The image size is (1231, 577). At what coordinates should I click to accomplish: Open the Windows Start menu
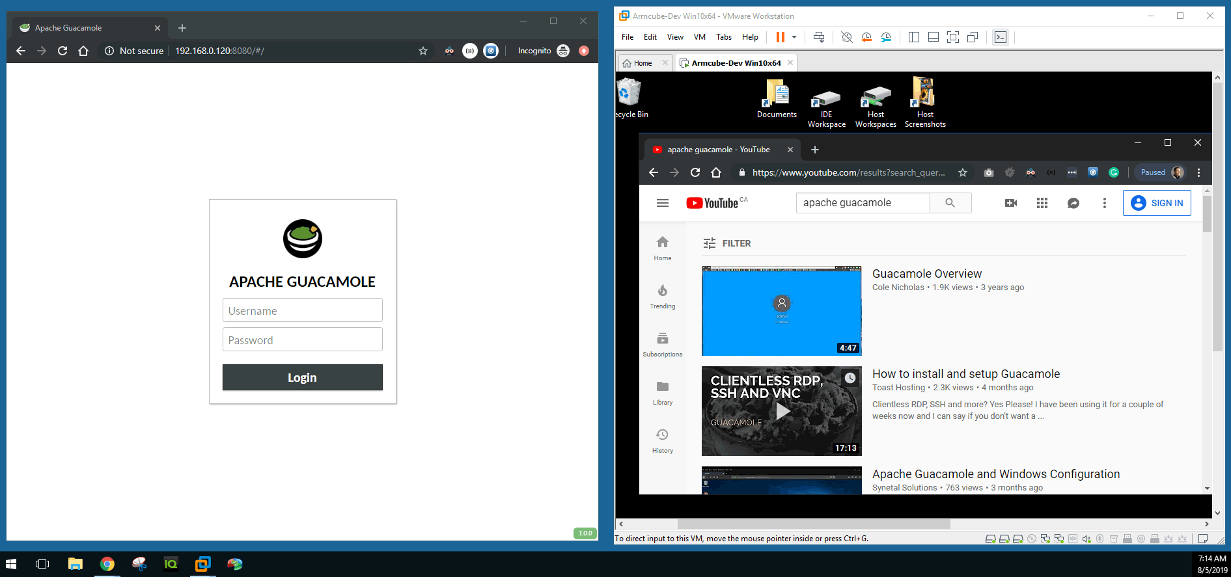[11, 564]
